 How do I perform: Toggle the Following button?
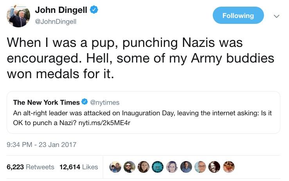click(x=238, y=16)
